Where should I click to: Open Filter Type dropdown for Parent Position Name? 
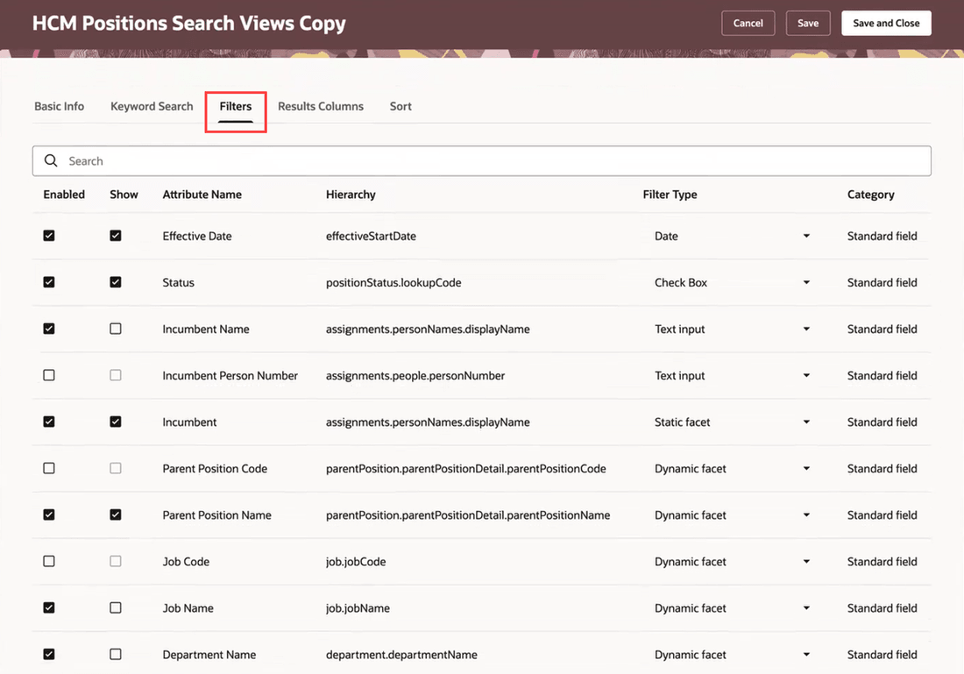[x=806, y=514]
